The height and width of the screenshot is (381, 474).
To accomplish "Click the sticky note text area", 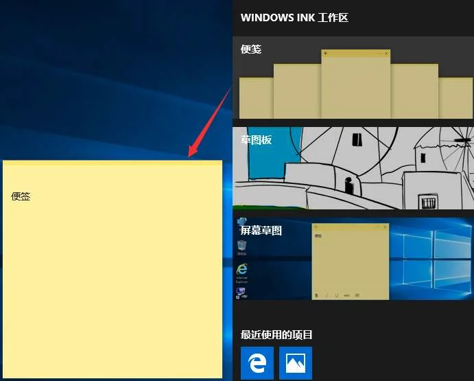I will click(x=112, y=271).
